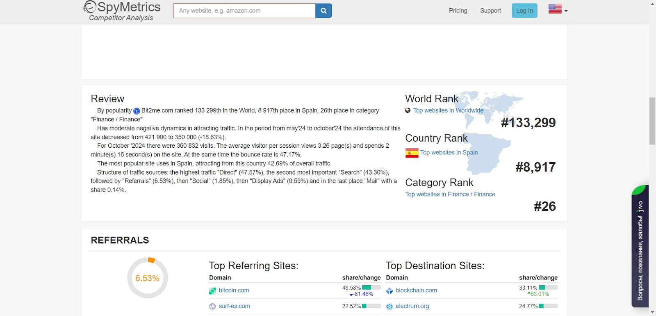Image resolution: width=656 pixels, height=316 pixels.
Task: Open the electrum.org destination link
Action: (412, 306)
